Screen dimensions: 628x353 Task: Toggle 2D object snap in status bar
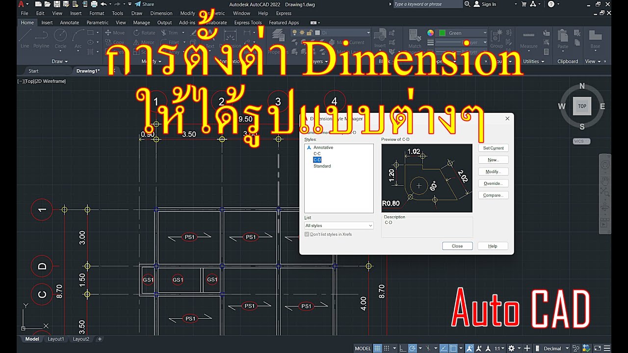click(x=453, y=349)
